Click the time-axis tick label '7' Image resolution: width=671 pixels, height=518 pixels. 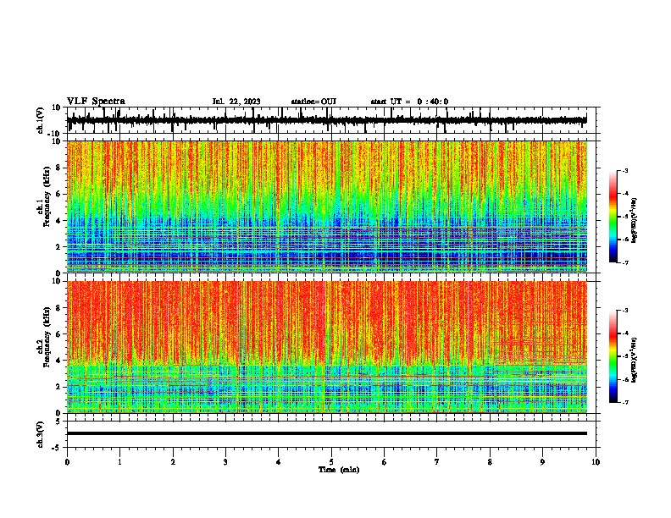point(437,462)
